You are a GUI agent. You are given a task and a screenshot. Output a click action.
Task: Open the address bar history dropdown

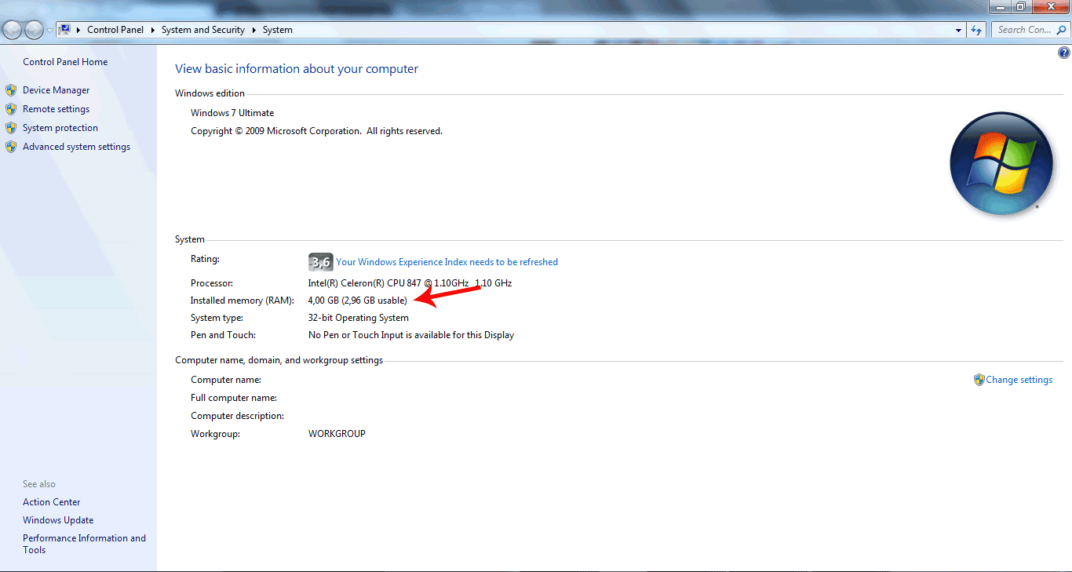959,30
